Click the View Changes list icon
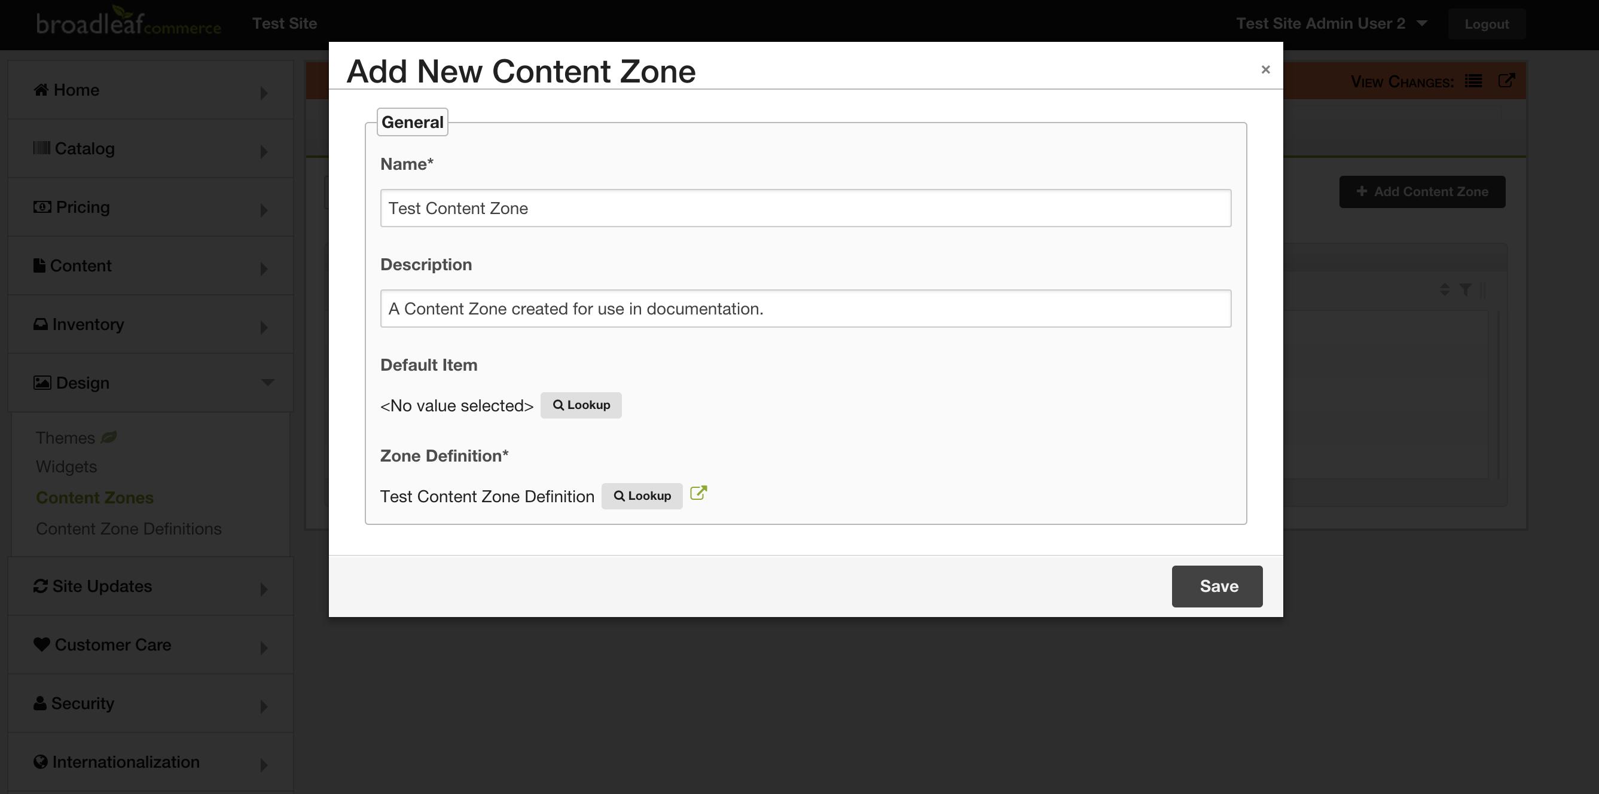 tap(1473, 81)
